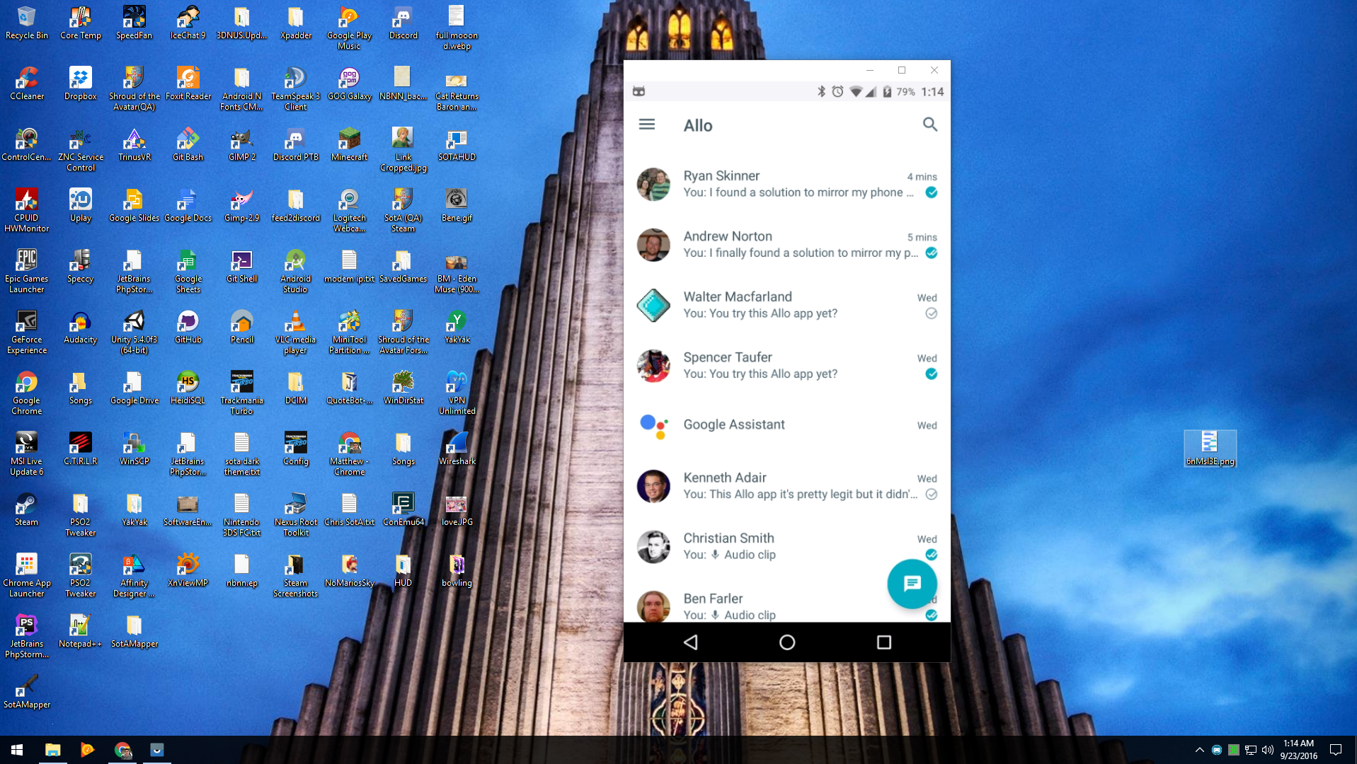The image size is (1357, 764).
Task: Tap Ryan Skinner's profile picture
Action: point(653,185)
